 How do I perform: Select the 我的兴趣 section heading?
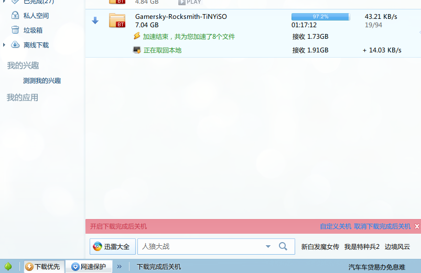23,65
